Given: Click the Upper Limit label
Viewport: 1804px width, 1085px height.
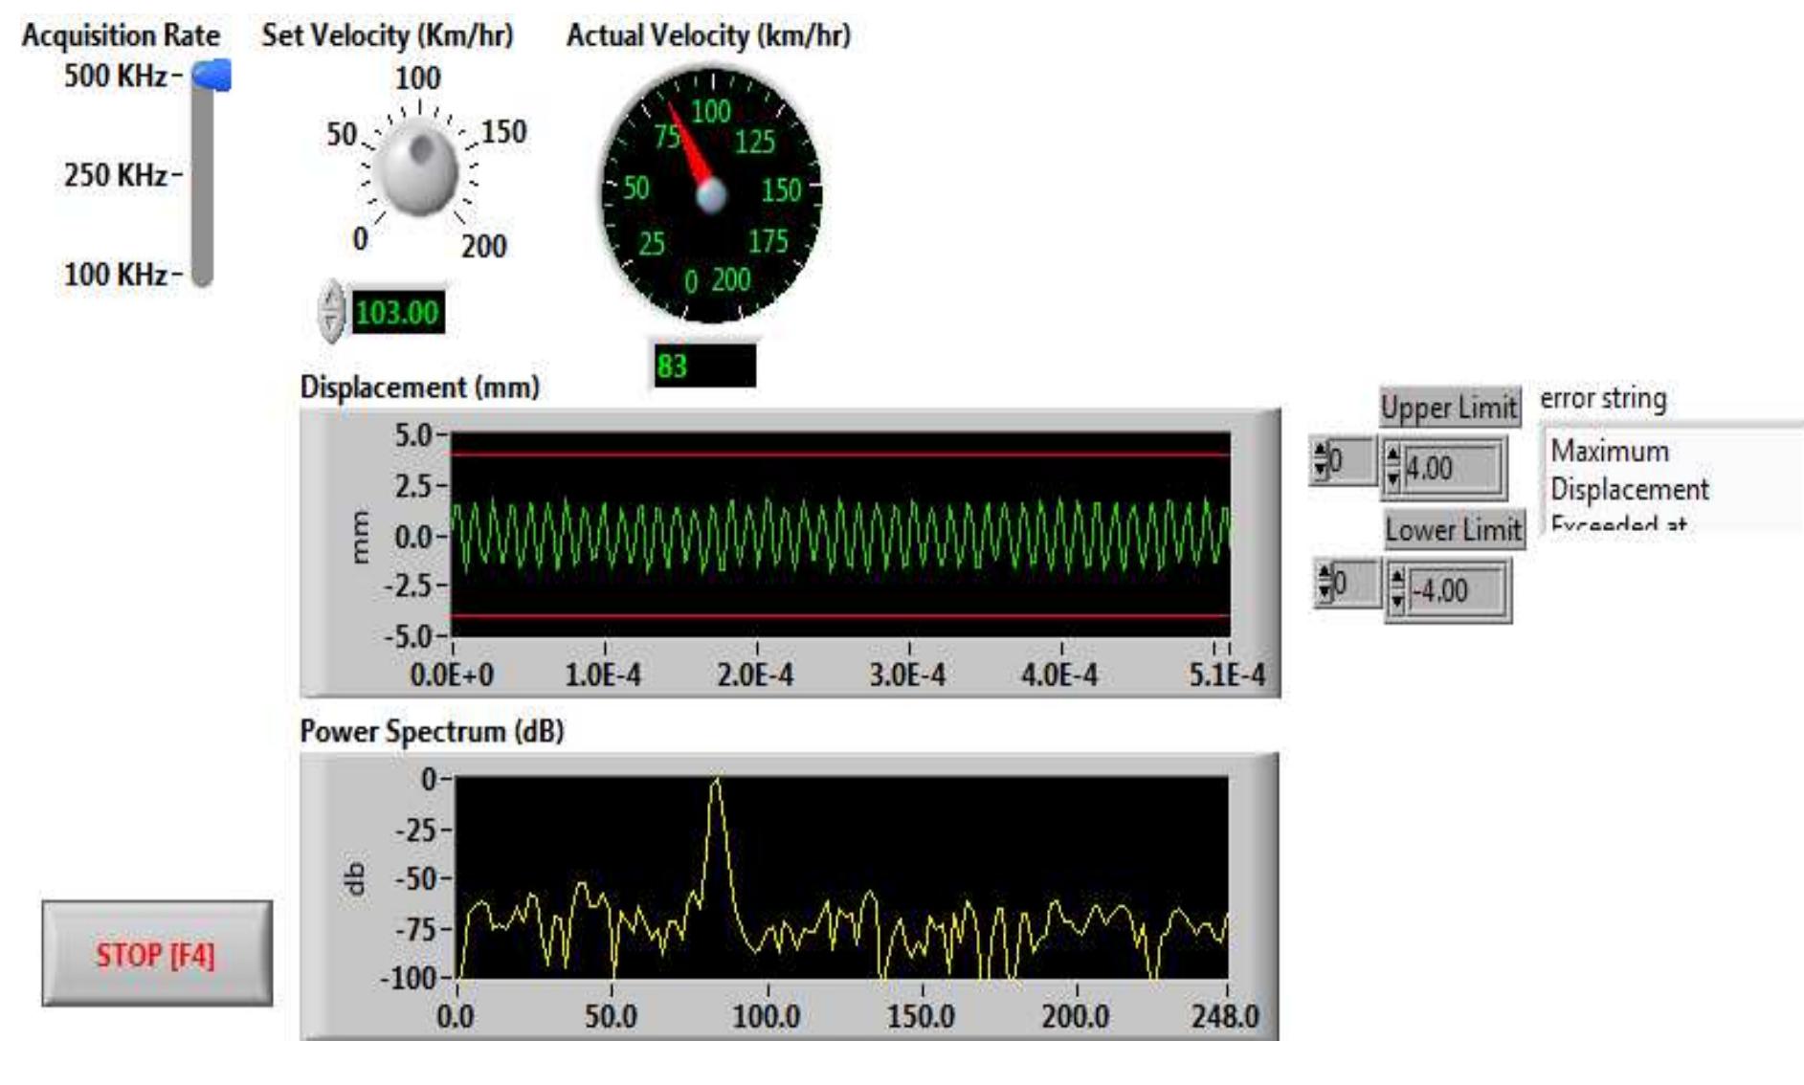Looking at the screenshot, I should (x=1449, y=408).
